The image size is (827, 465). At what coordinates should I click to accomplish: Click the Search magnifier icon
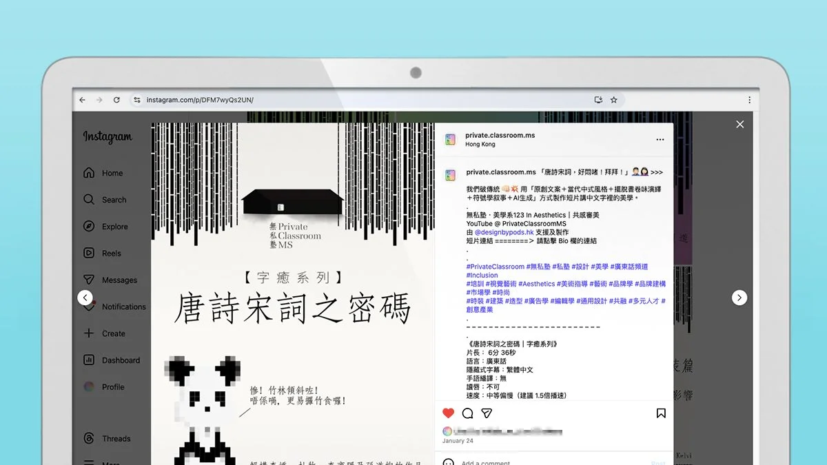tap(89, 200)
